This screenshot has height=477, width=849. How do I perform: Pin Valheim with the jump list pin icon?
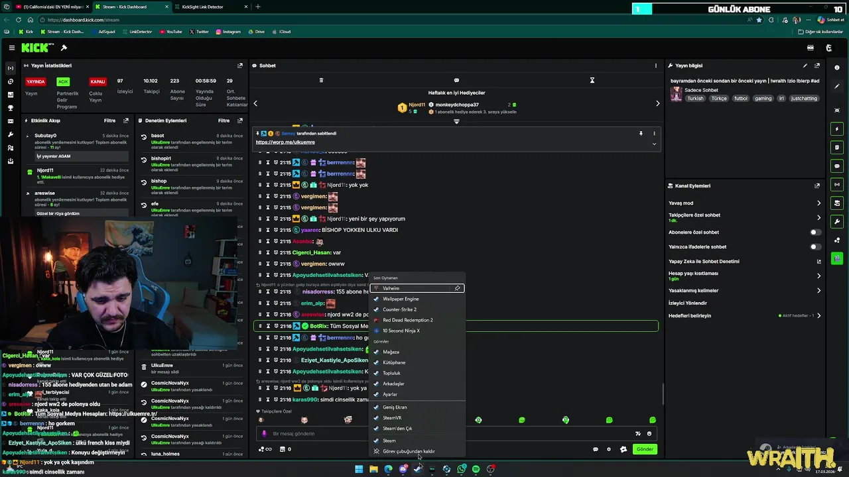tap(457, 288)
